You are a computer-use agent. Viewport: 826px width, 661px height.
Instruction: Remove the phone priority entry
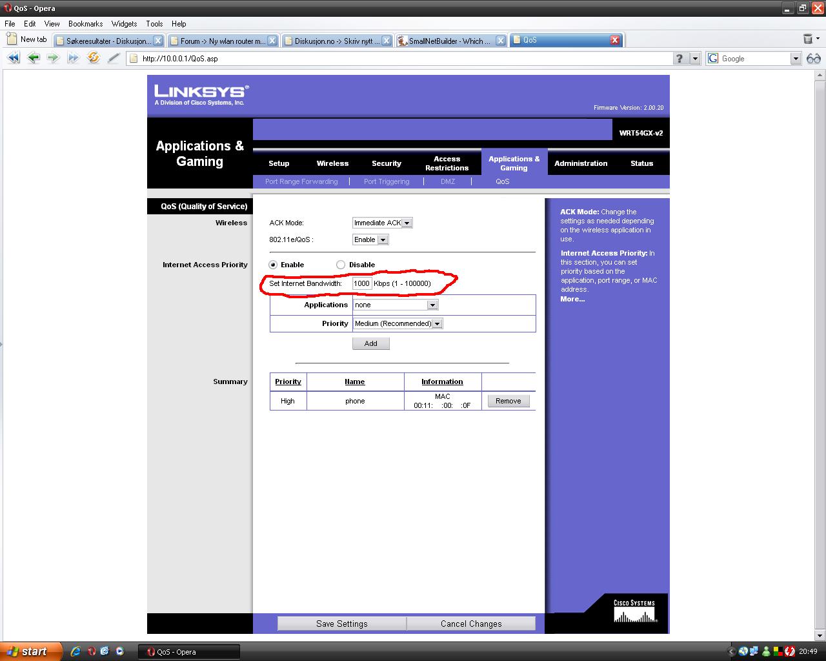coord(509,401)
